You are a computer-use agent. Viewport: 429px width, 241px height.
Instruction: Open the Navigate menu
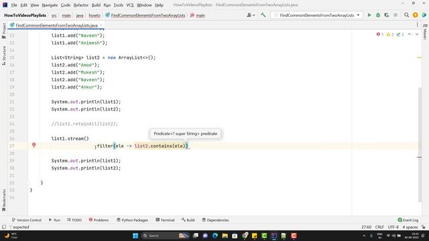click(50, 5)
